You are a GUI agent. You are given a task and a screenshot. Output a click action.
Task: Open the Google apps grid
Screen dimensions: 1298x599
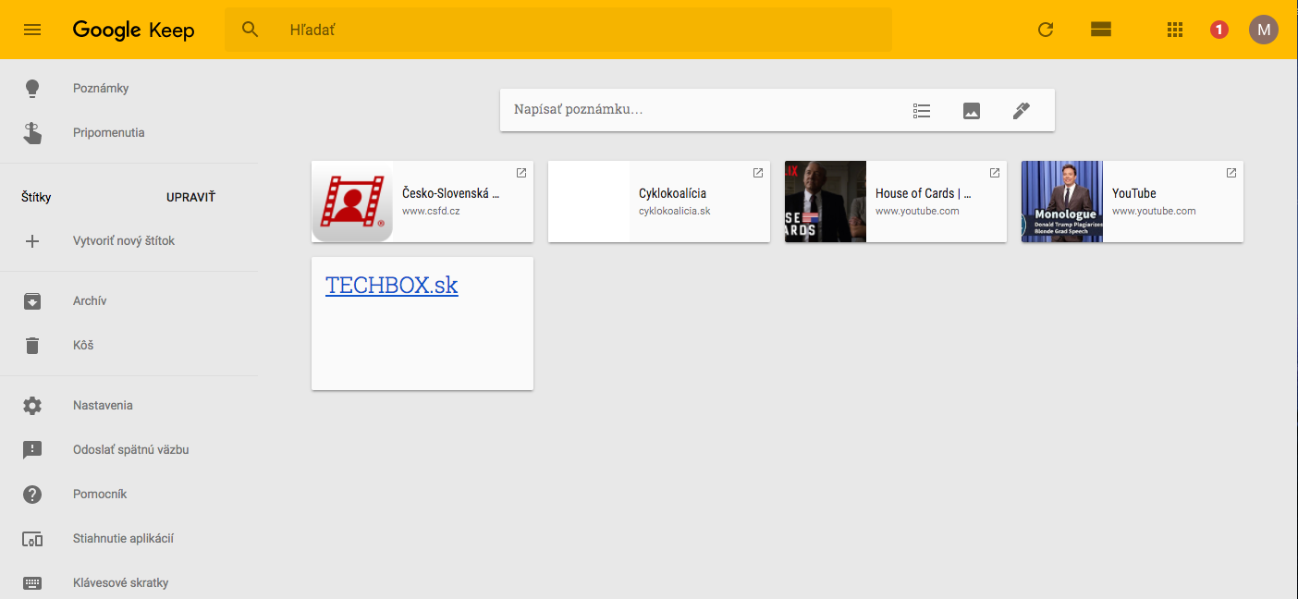[1175, 30]
